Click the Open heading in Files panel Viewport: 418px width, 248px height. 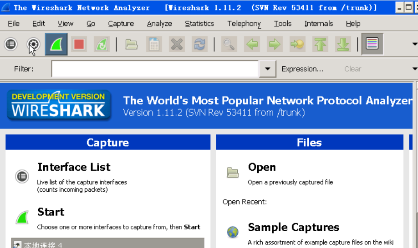(262, 167)
